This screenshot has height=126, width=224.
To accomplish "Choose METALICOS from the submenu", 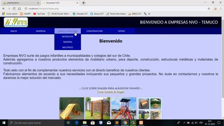I will tap(68, 36).
